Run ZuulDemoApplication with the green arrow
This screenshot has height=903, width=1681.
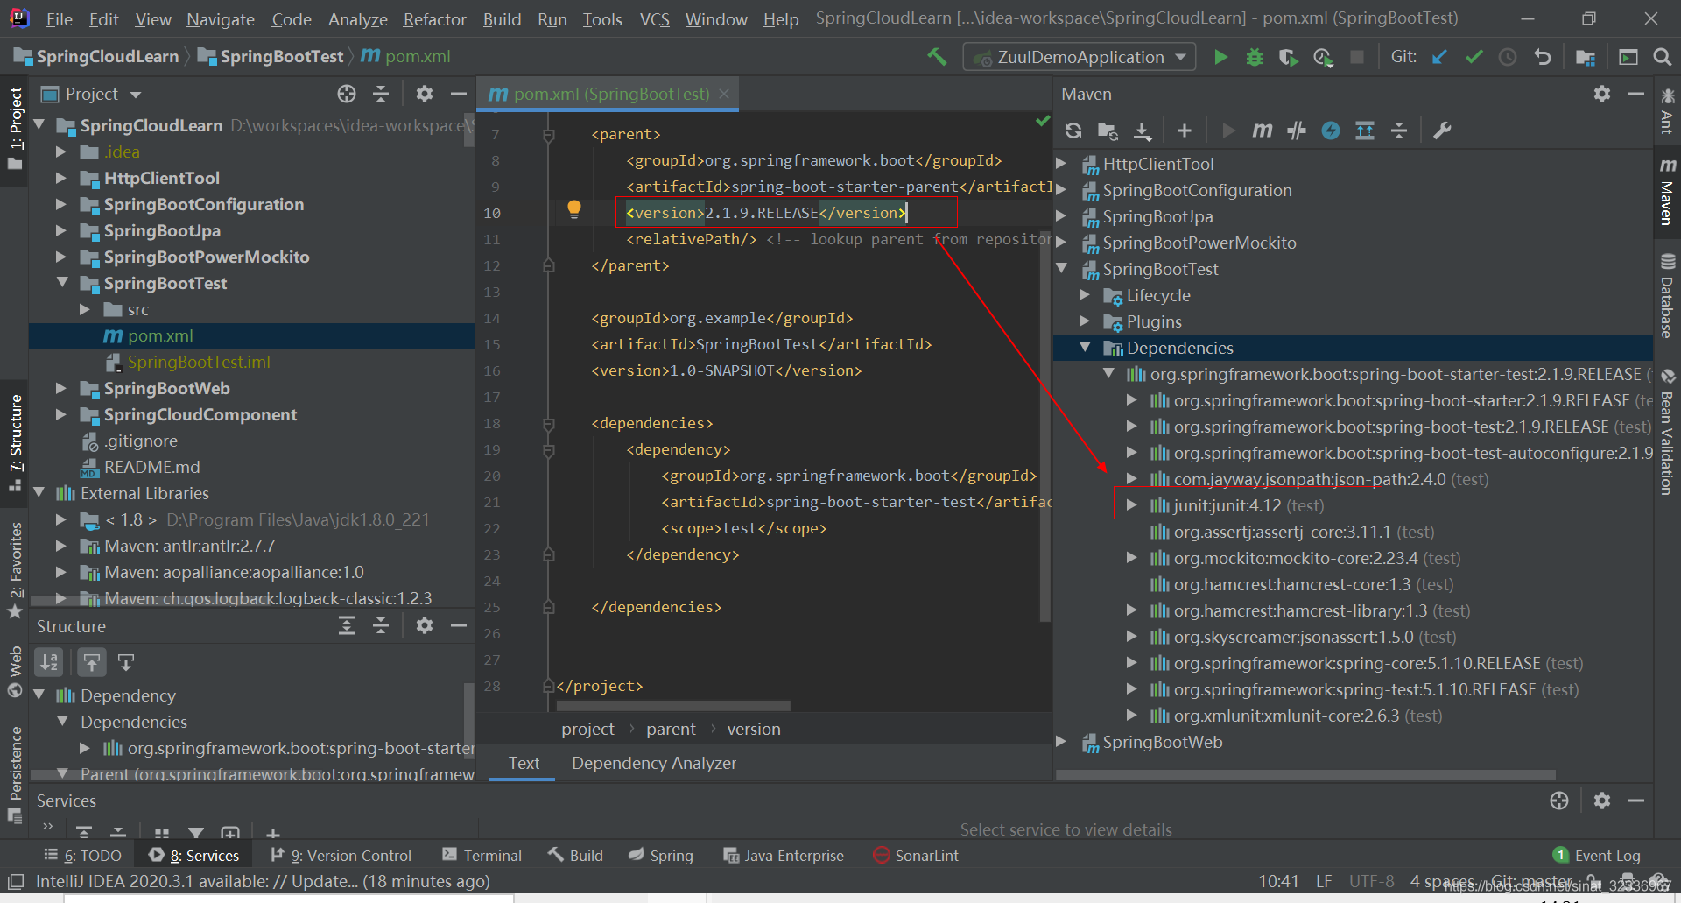(x=1220, y=56)
